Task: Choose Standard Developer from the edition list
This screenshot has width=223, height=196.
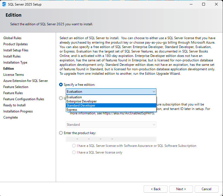Action: (81, 105)
